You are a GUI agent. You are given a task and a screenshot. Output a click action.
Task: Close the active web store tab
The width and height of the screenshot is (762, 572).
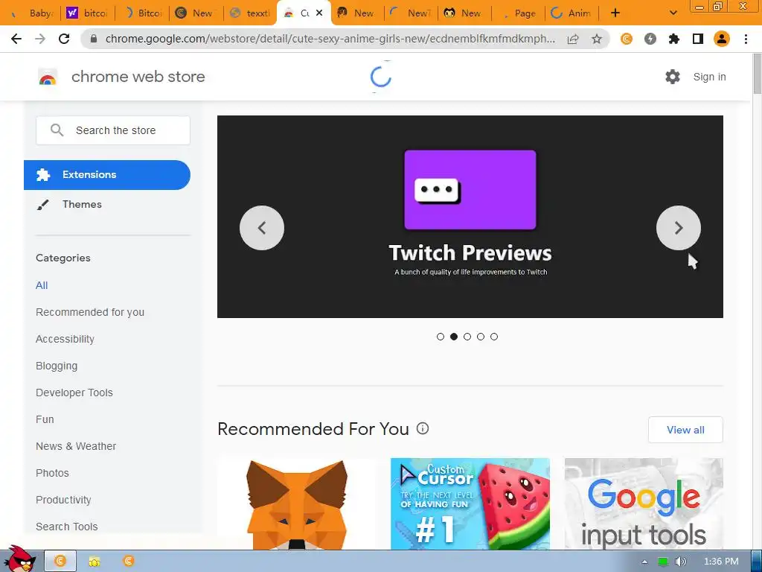tap(319, 13)
